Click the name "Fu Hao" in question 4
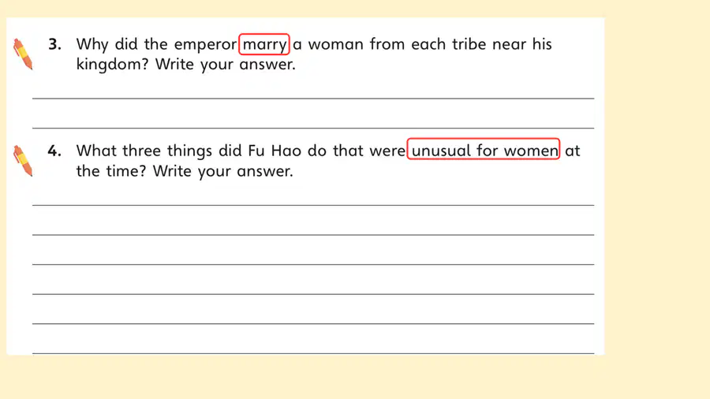This screenshot has width=710, height=399. [x=275, y=151]
